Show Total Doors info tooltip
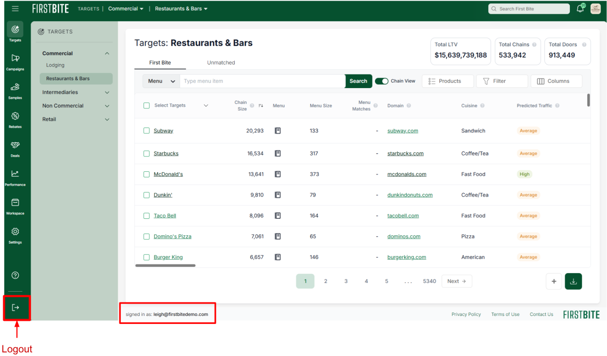Viewport: 607px width, 356px height. [584, 44]
